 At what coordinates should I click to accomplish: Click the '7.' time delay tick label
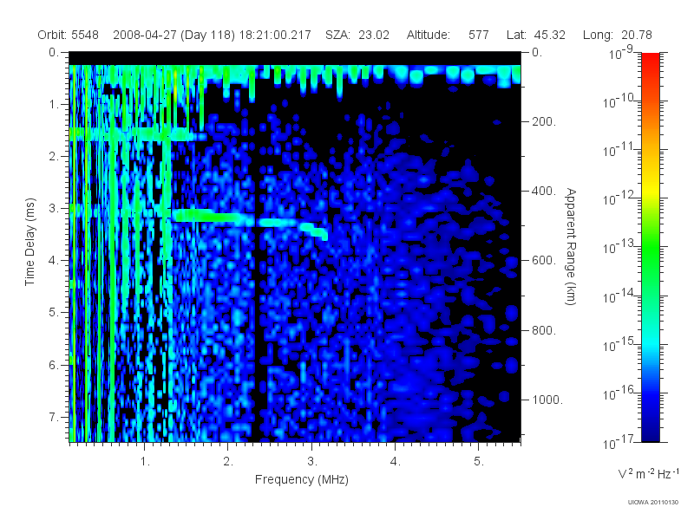coord(54,417)
